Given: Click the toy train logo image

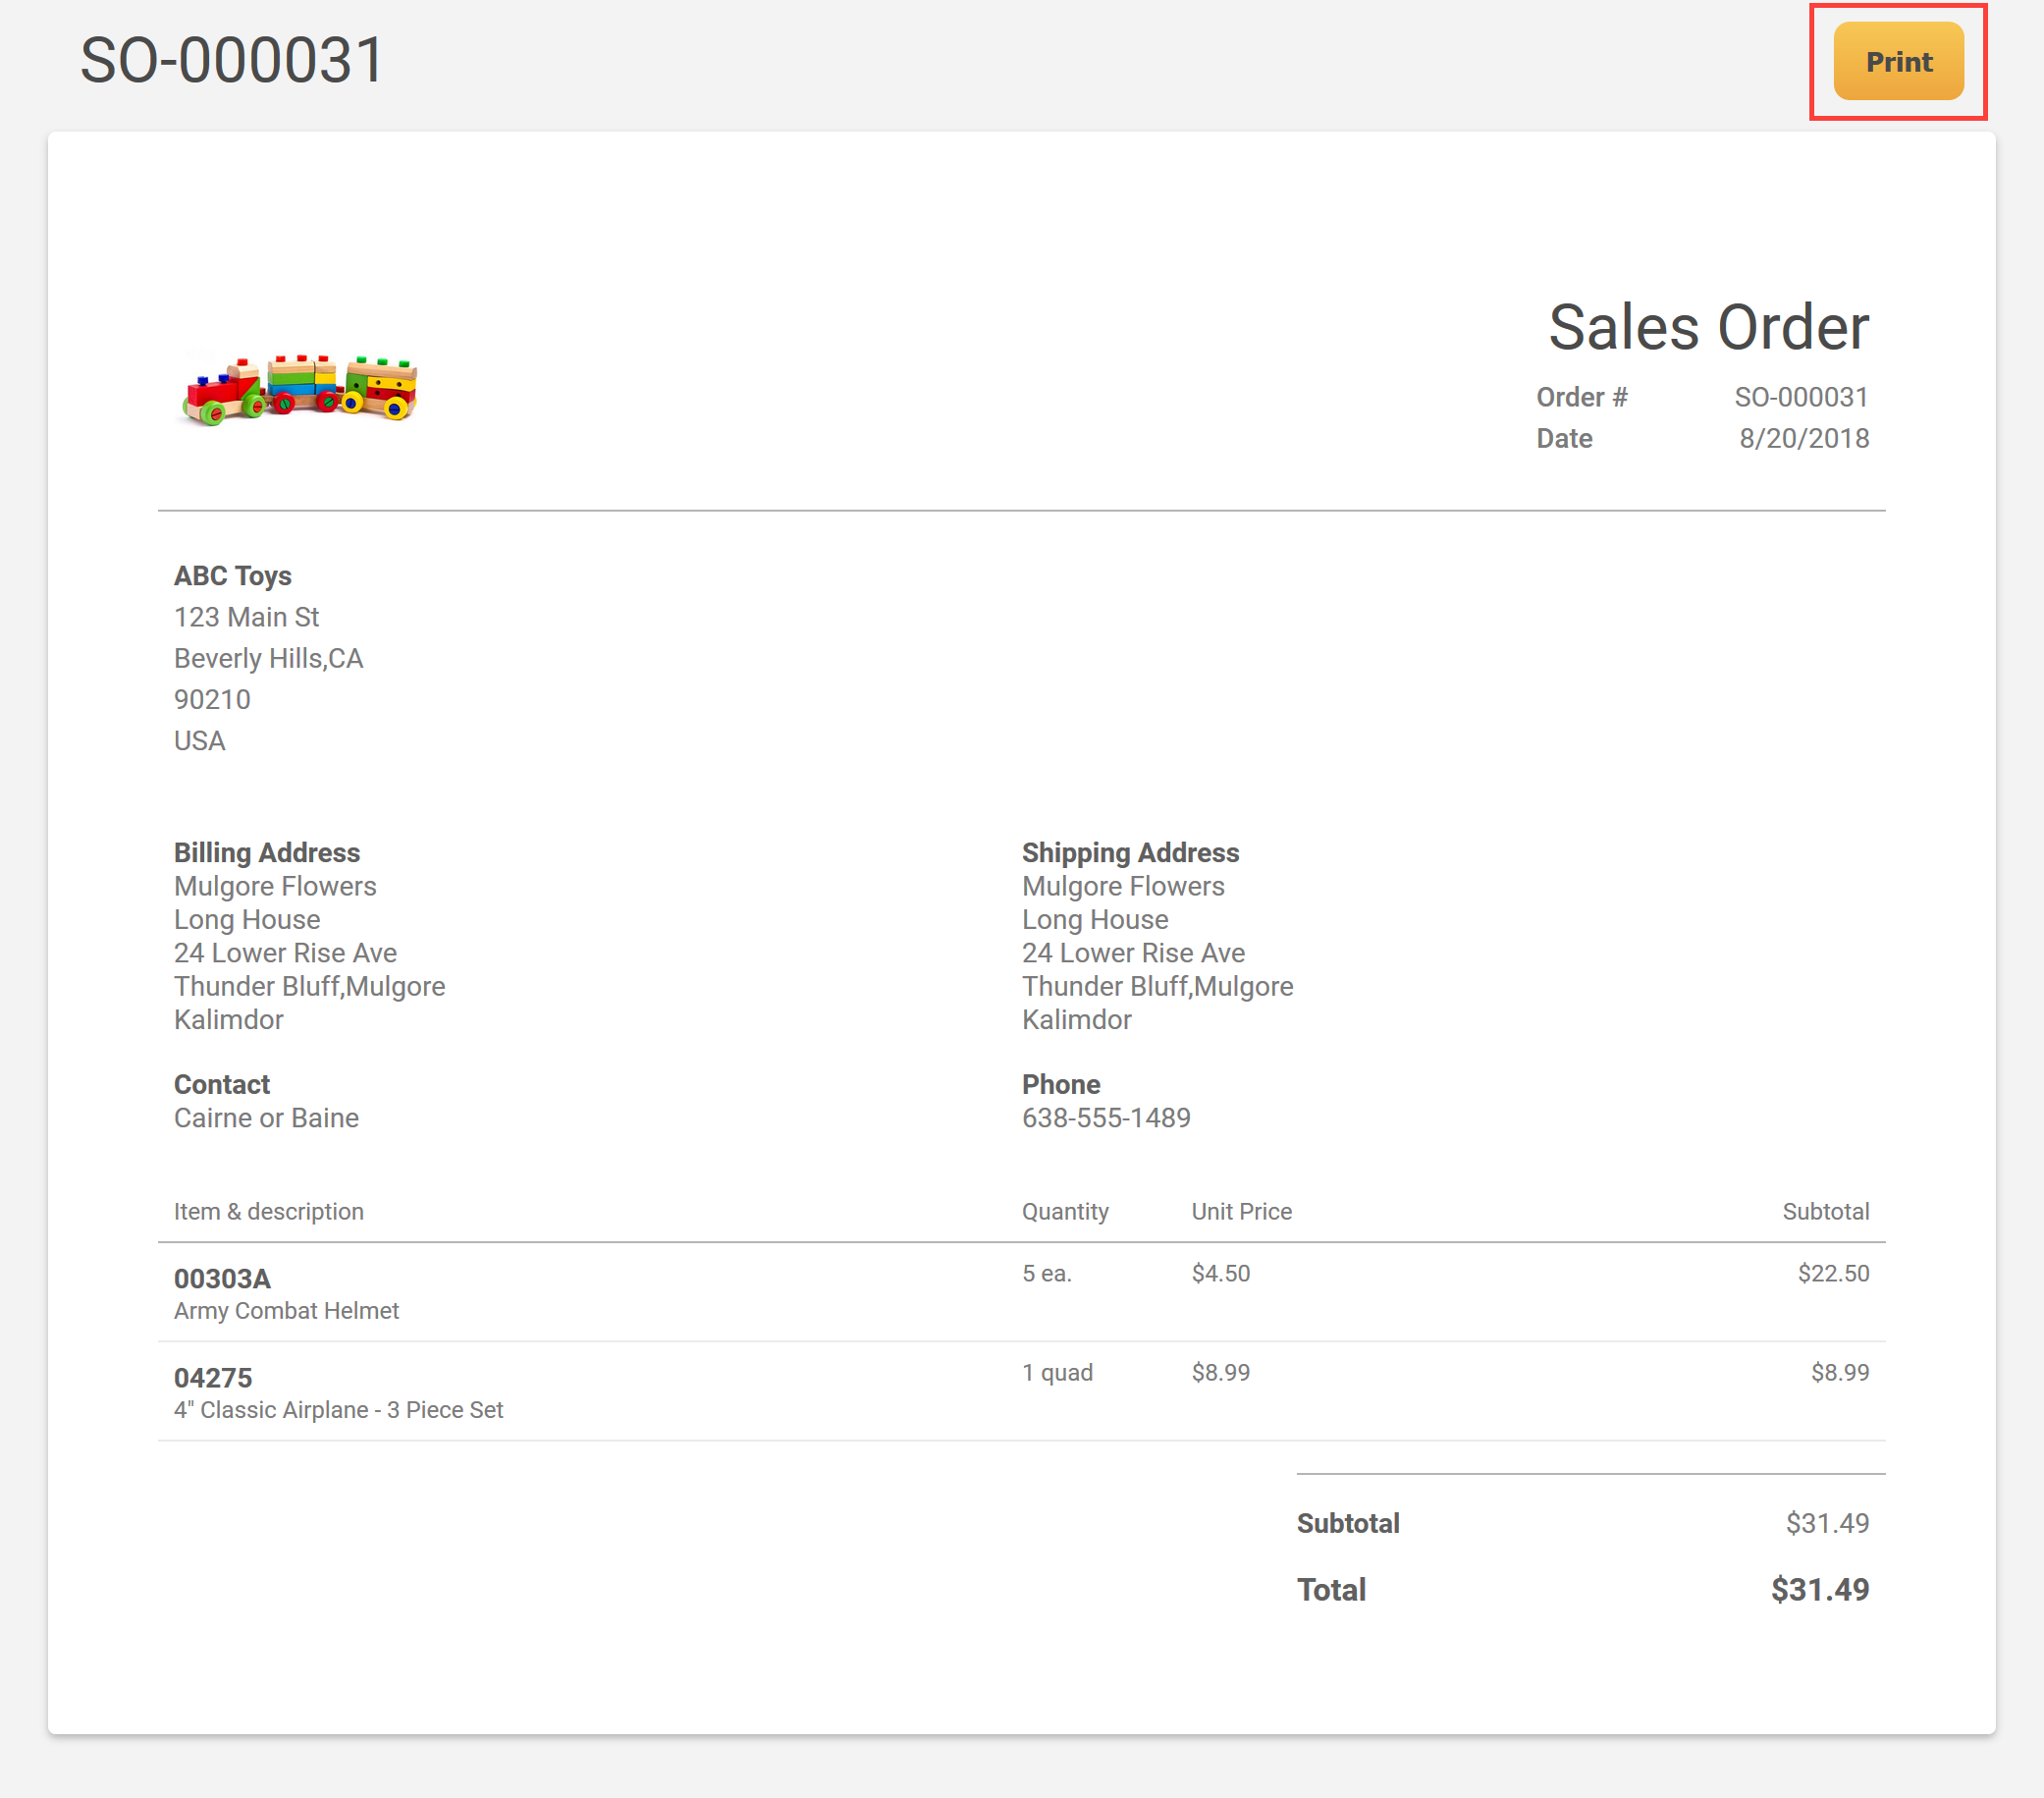Looking at the screenshot, I should coord(300,389).
